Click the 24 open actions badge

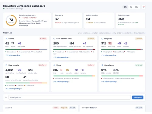[x=139, y=108]
